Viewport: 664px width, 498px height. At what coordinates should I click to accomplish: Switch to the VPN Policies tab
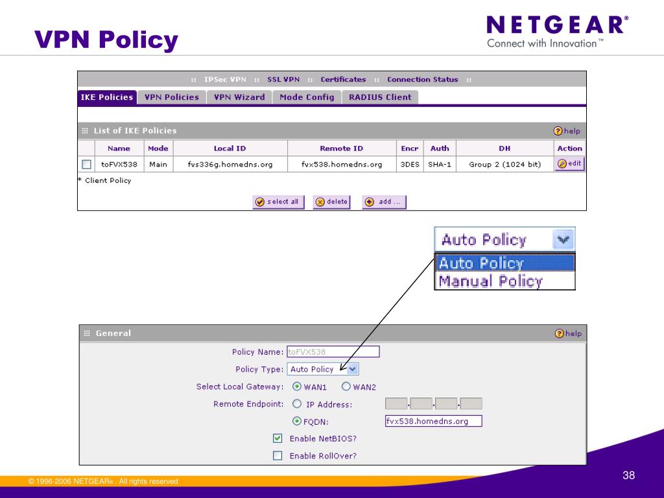click(x=171, y=97)
